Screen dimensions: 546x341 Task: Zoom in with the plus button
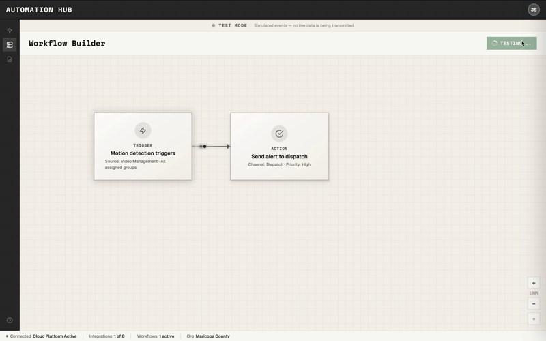click(x=534, y=283)
